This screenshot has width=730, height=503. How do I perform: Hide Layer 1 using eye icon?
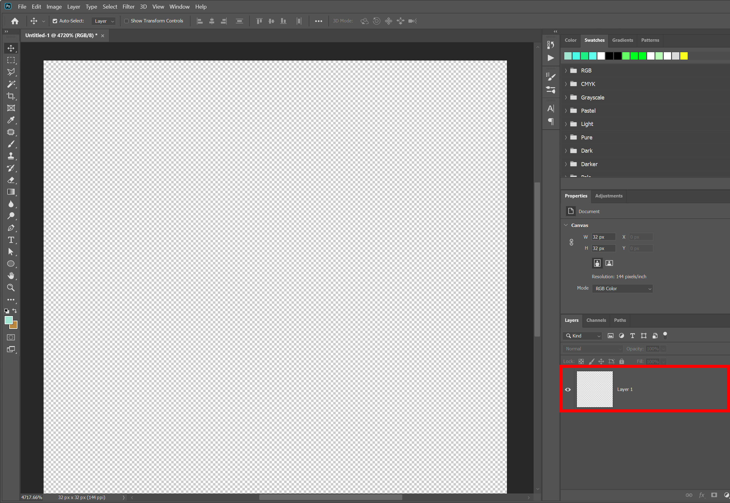click(x=568, y=390)
